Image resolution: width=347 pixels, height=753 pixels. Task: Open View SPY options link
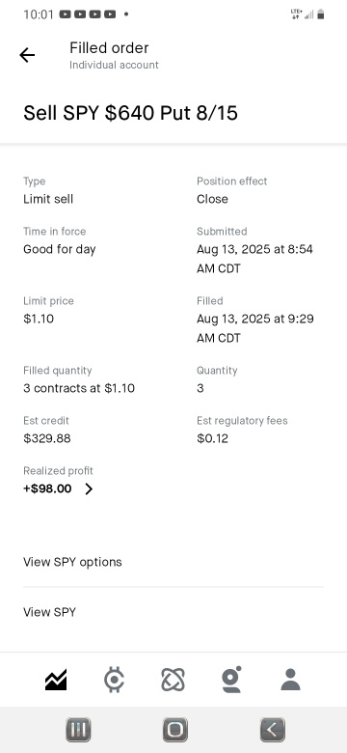coord(72,562)
